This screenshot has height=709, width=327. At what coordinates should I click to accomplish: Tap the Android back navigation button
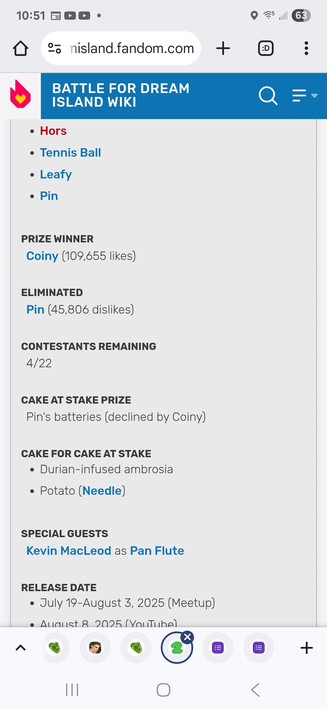(255, 690)
